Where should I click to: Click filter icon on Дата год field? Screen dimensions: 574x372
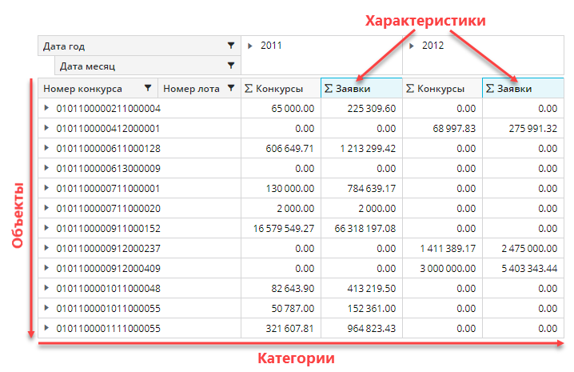(x=231, y=46)
